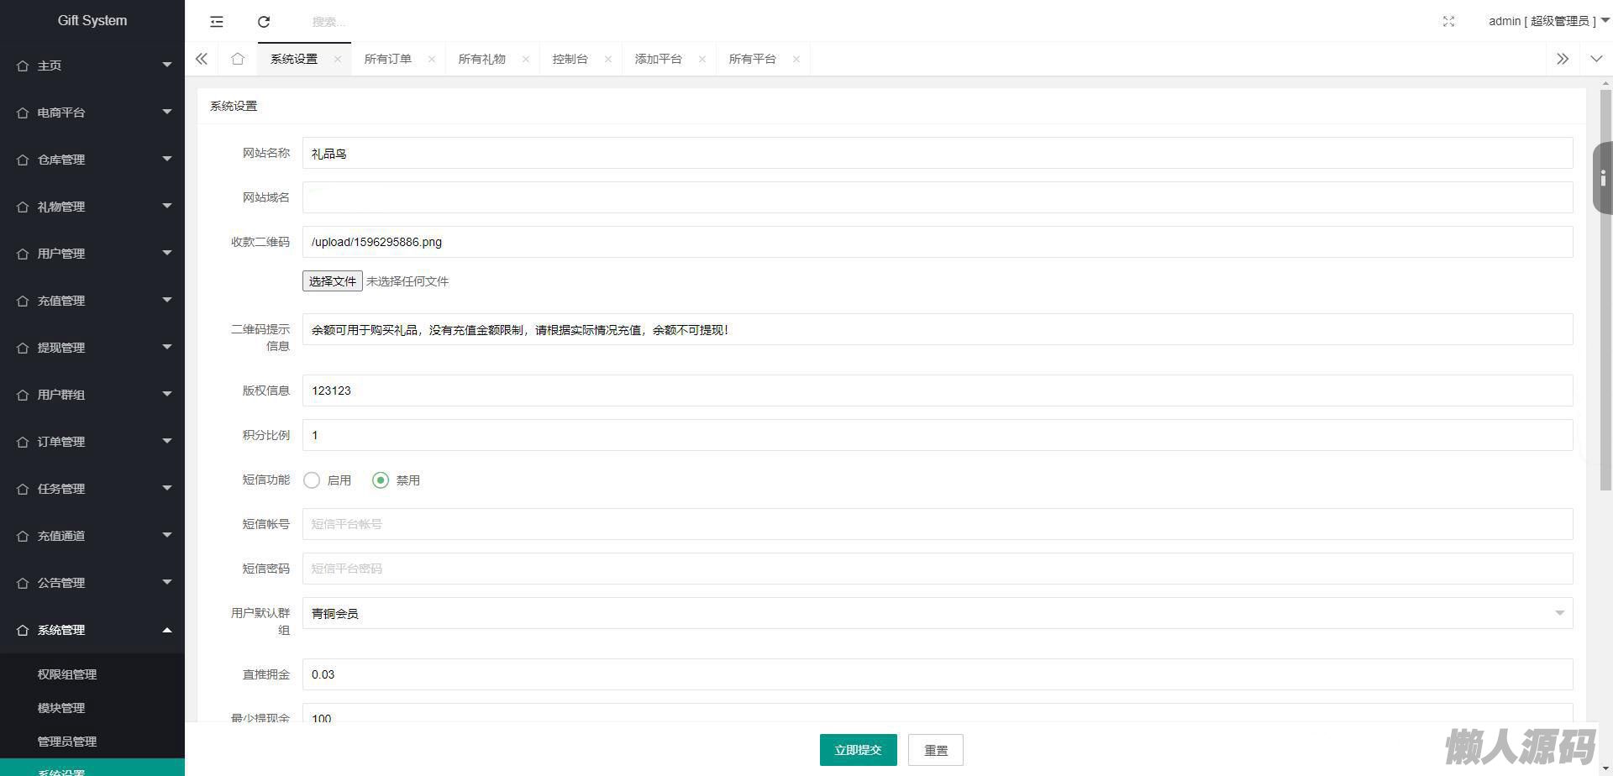Close the 添加平台 tab
The width and height of the screenshot is (1613, 776).
click(x=702, y=59)
